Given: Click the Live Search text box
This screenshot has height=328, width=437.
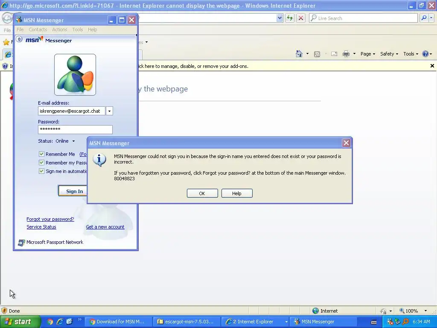Looking at the screenshot, I should point(364,18).
